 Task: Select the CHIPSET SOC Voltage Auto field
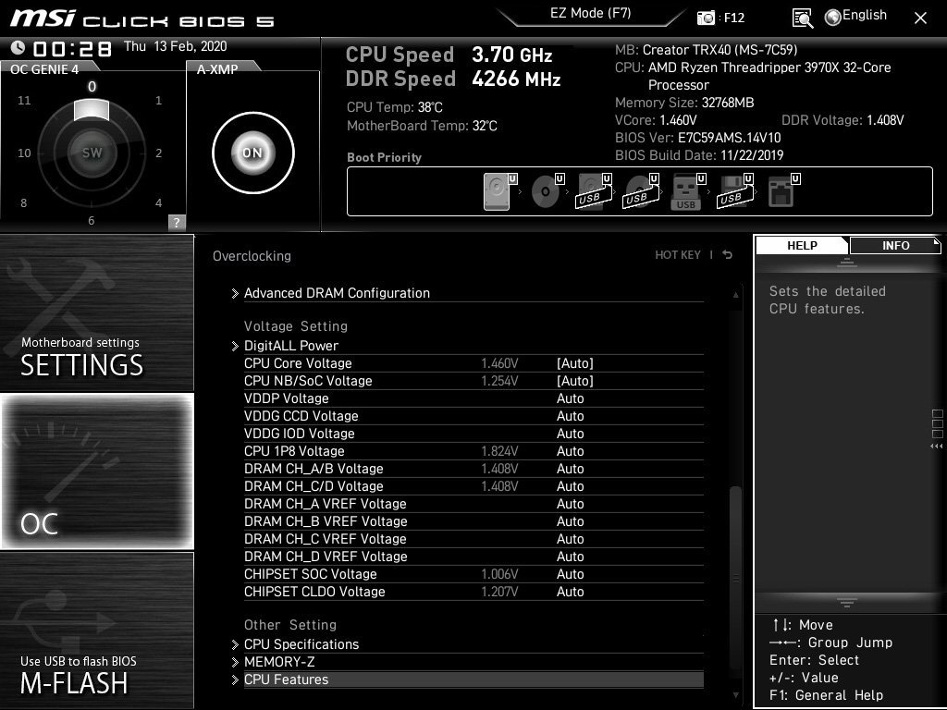[570, 574]
